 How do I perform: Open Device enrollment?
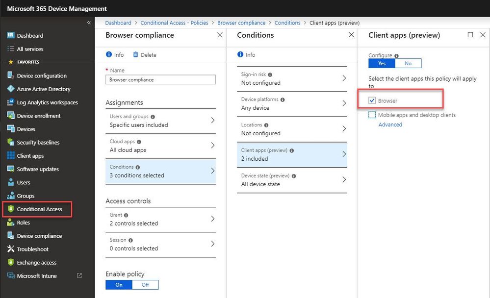41,115
